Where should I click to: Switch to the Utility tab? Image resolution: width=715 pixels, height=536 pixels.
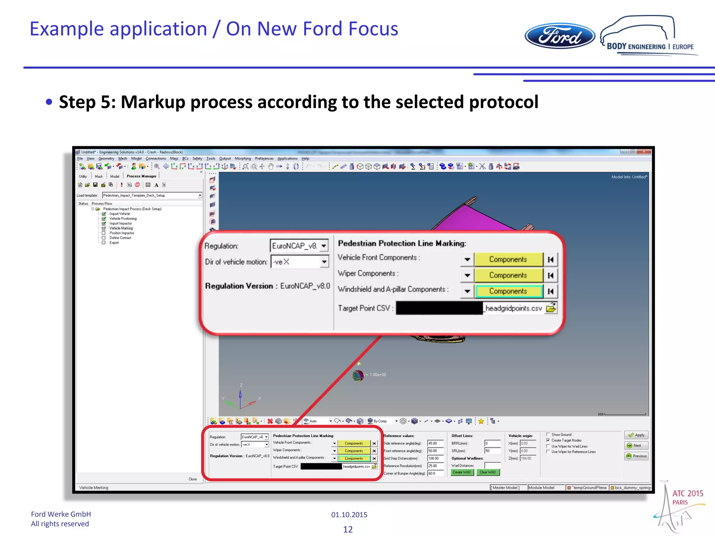(83, 176)
